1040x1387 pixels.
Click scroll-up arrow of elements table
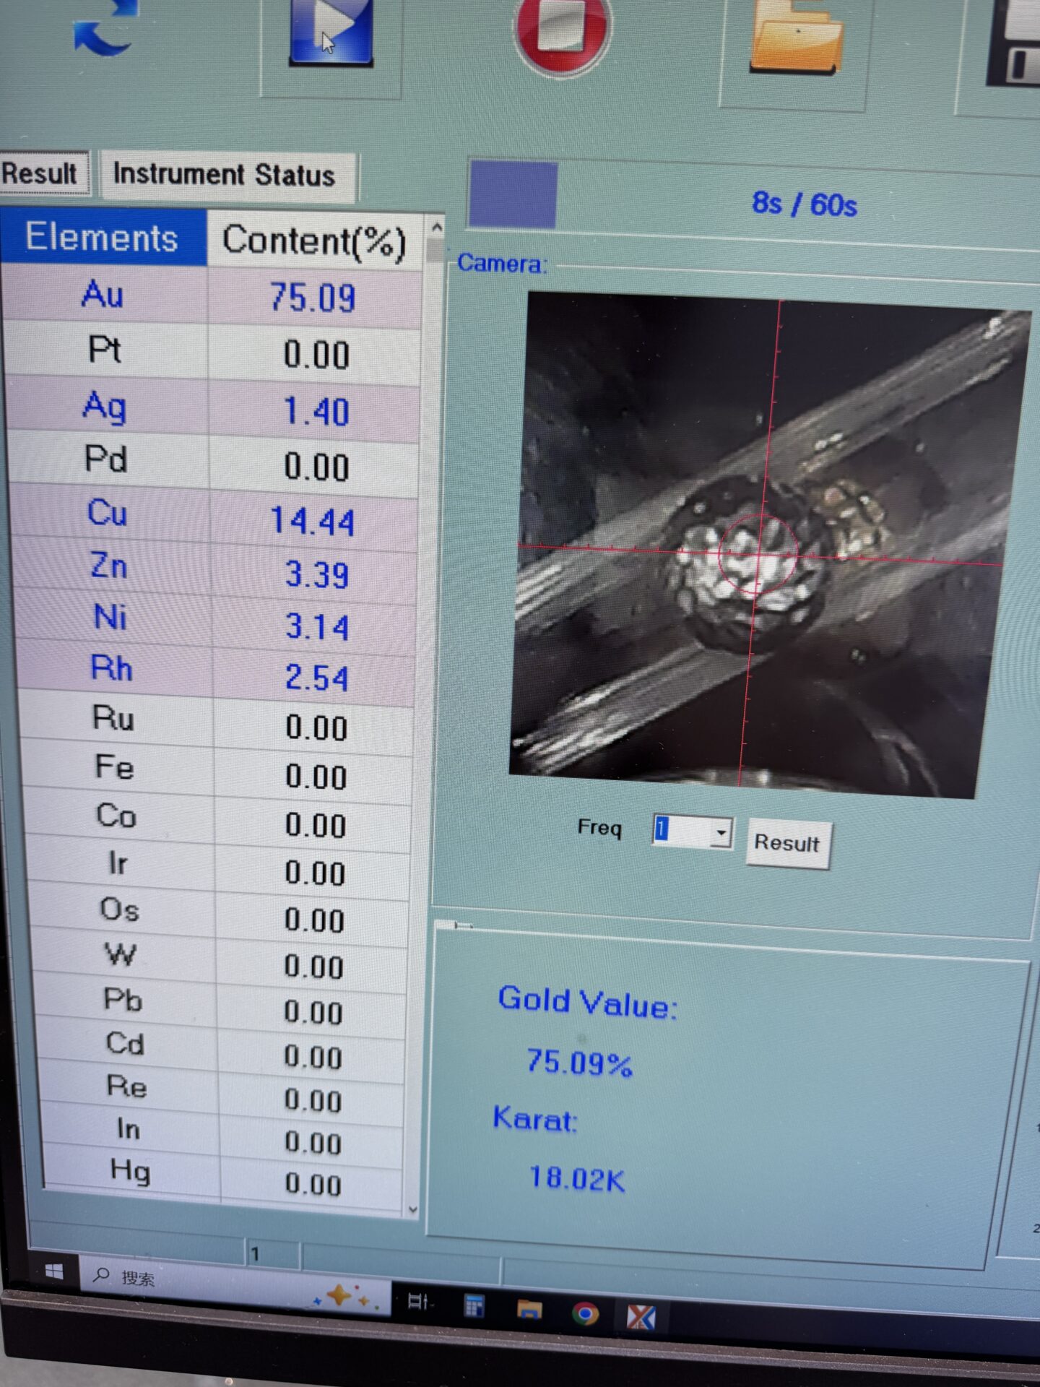pos(436,228)
